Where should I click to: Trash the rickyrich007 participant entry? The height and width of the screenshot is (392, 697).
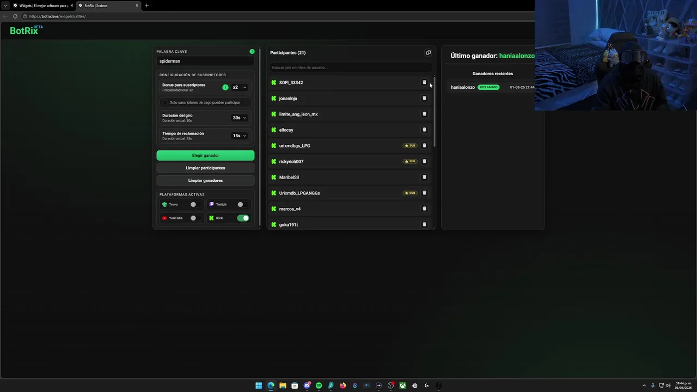pyautogui.click(x=424, y=162)
